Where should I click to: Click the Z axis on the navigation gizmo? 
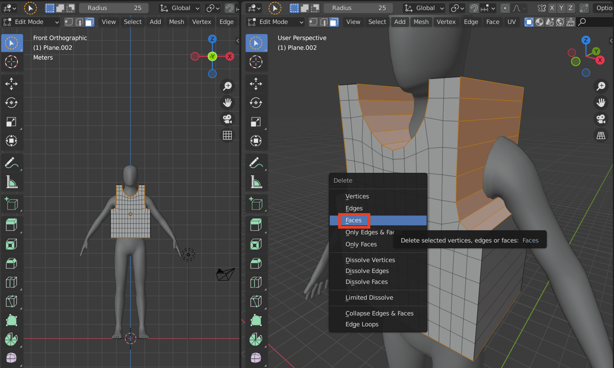(212, 39)
